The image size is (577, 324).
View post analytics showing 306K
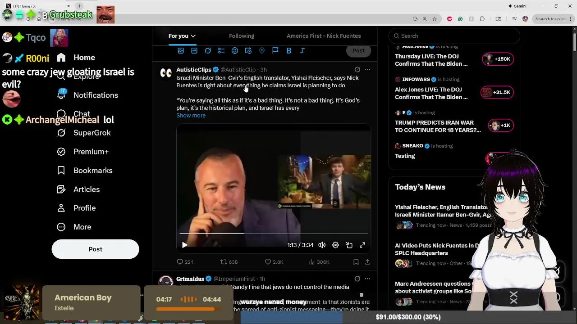319,262
